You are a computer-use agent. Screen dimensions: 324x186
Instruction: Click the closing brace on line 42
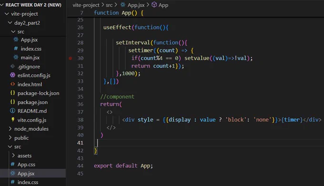[95, 151]
